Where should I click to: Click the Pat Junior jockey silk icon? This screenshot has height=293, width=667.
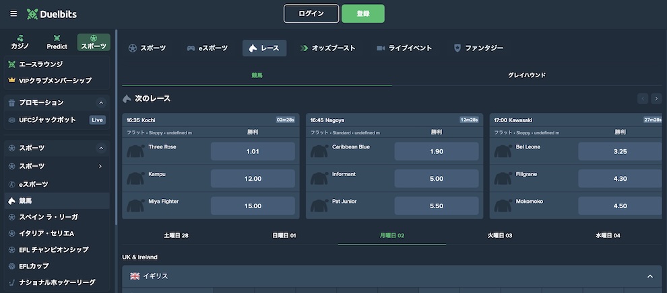pos(319,206)
